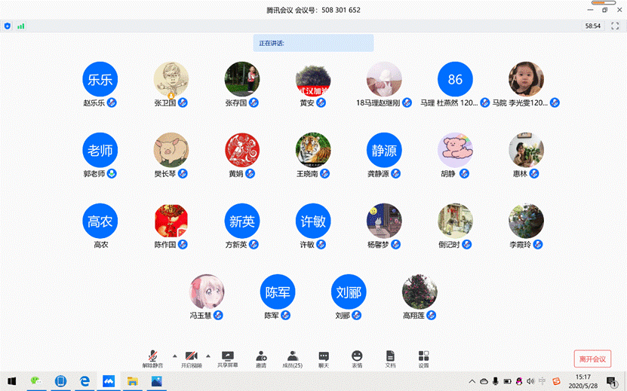Expand video options arrow beside 开启视频
Viewport: 627px width, 391px height.
click(208, 355)
